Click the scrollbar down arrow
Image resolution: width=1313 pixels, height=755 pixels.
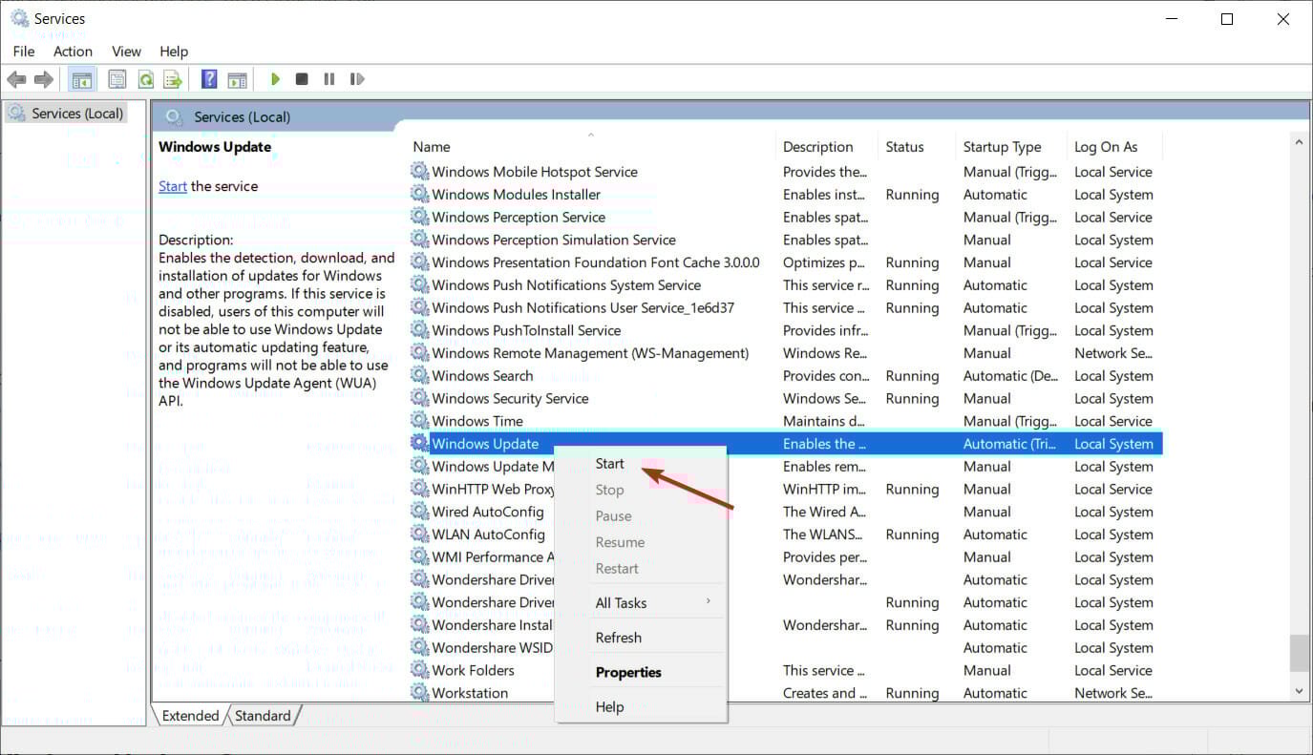(1299, 690)
